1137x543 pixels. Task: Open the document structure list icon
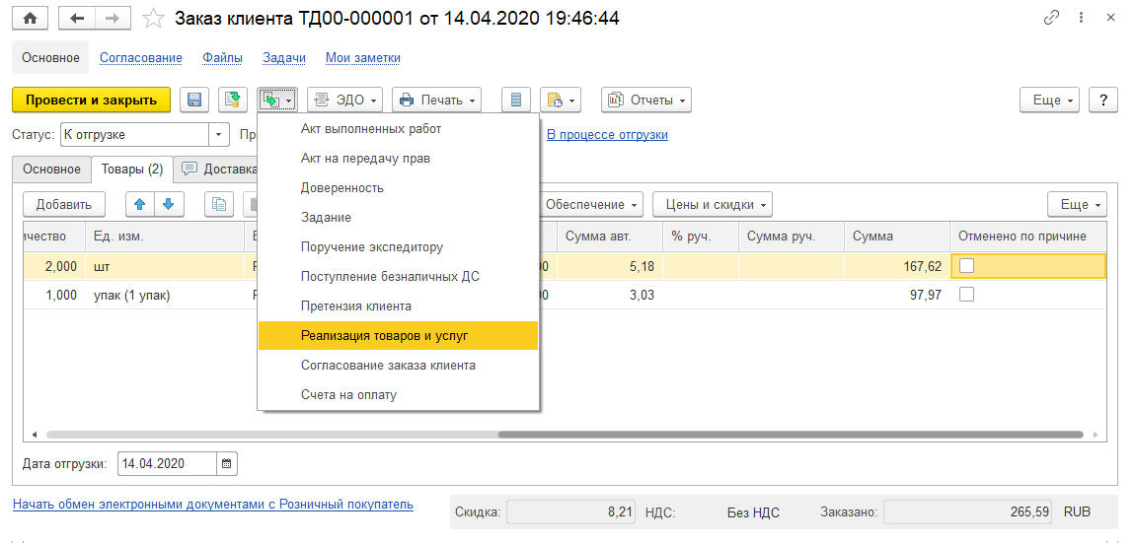tap(516, 100)
